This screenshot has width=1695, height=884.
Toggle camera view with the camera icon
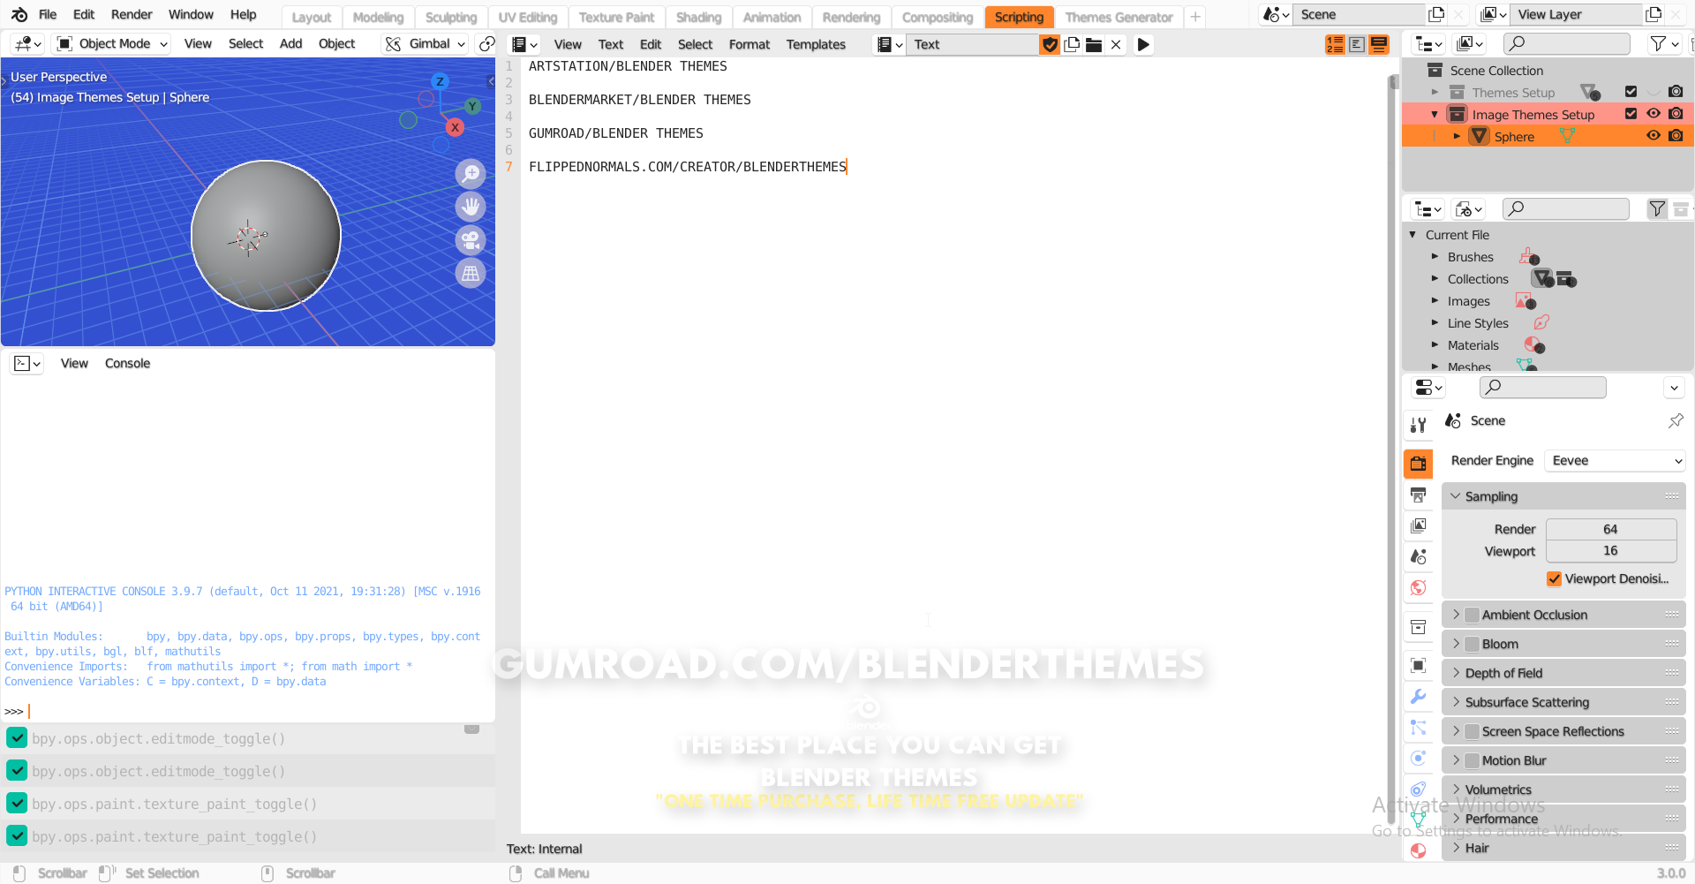click(471, 239)
